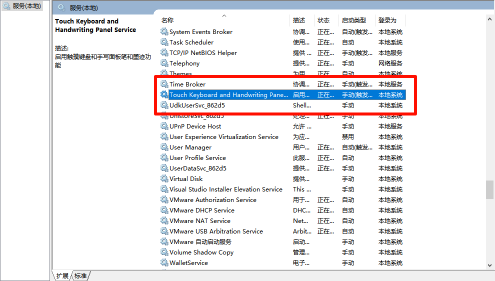This screenshot has height=281, width=495.
Task: Select the Visual Studio Installer Elevation Service
Action: [225, 189]
